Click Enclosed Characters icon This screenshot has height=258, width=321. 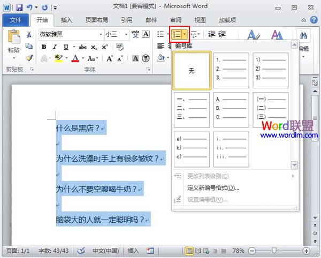pos(146,58)
